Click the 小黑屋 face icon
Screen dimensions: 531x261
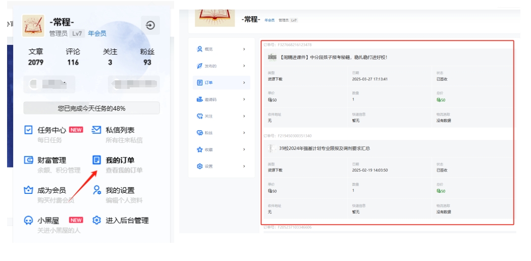pos(28,221)
